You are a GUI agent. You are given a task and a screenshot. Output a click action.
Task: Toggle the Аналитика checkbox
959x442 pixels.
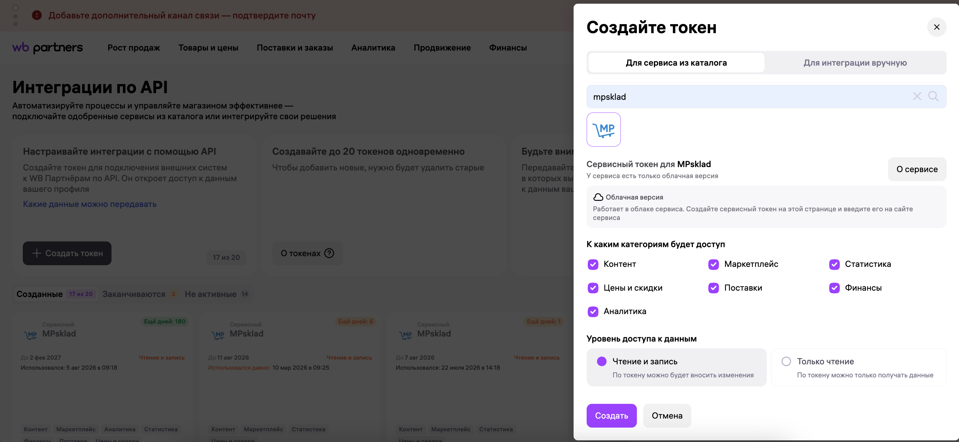pyautogui.click(x=593, y=311)
